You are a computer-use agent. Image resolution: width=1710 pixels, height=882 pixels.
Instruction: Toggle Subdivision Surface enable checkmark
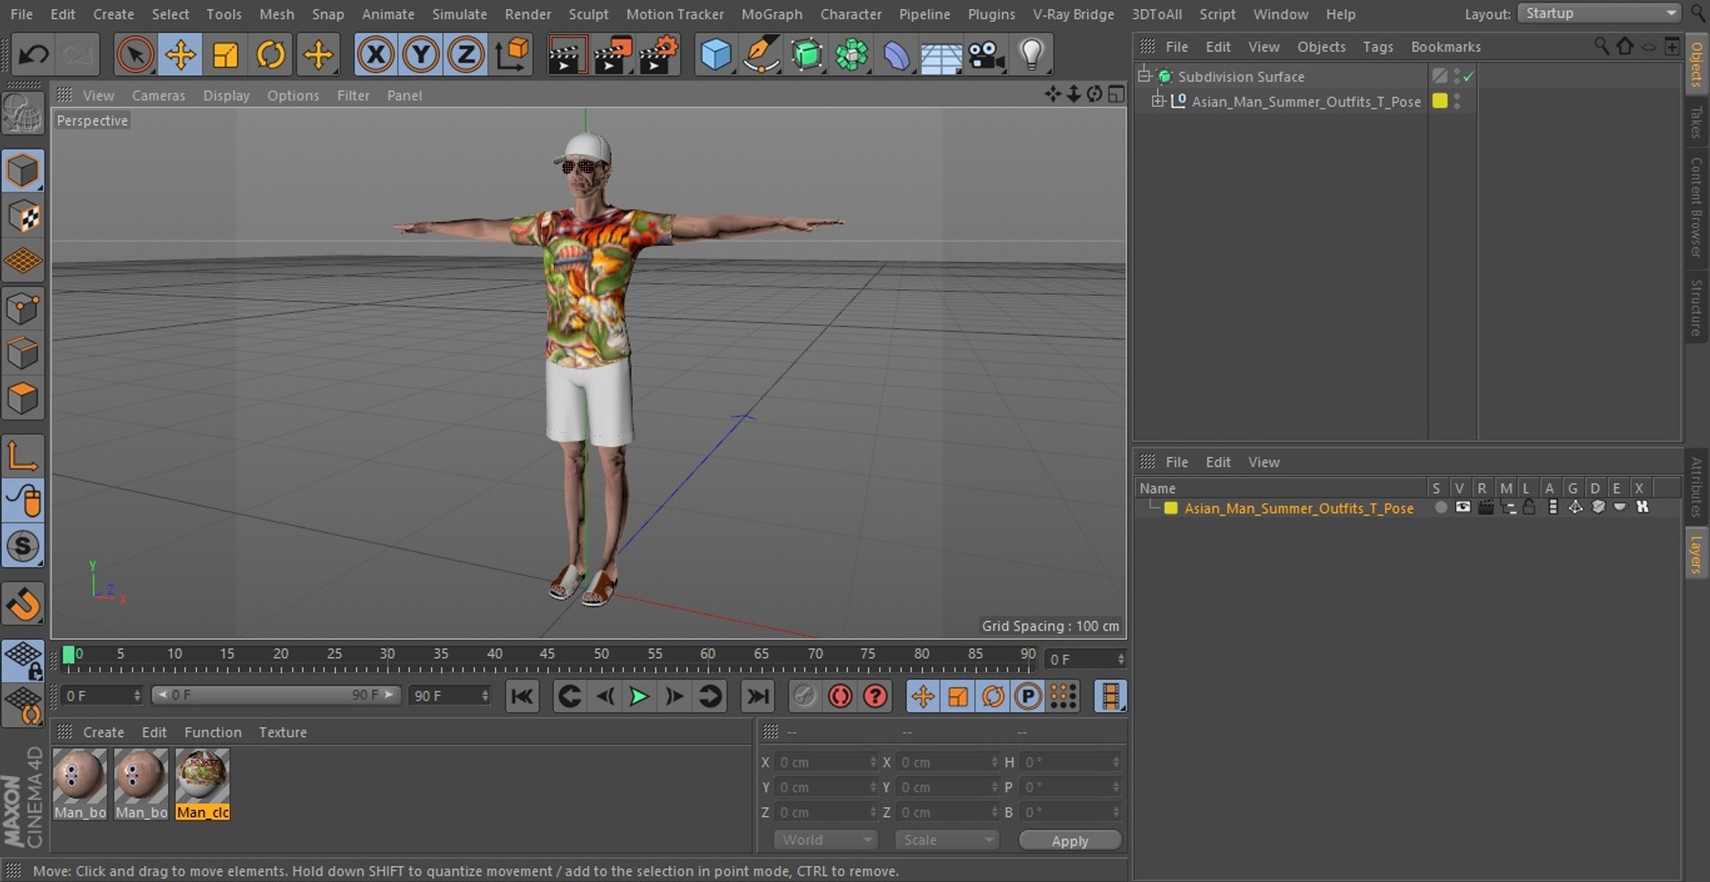point(1469,77)
